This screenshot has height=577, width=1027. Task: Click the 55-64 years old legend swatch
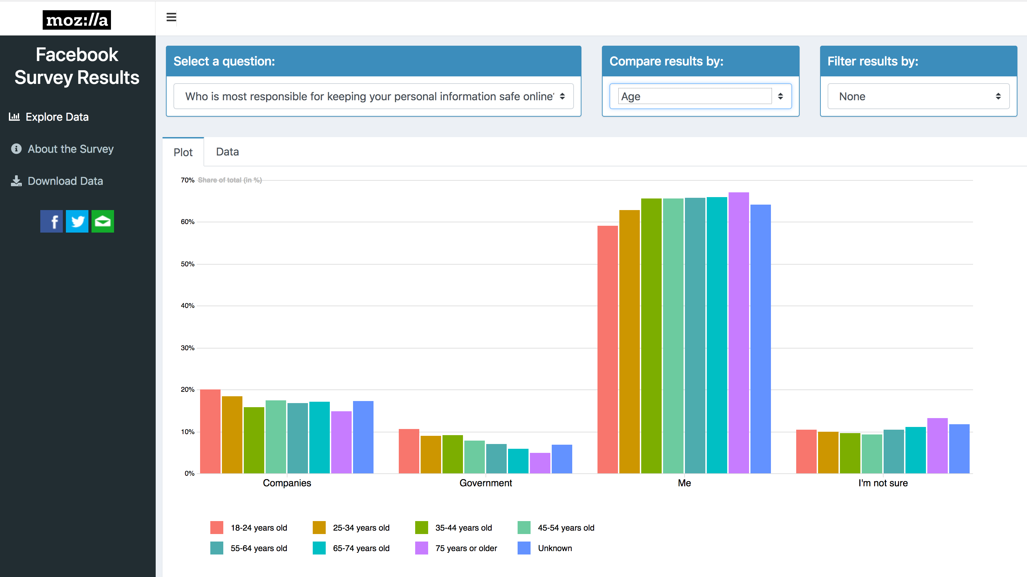[x=216, y=548]
